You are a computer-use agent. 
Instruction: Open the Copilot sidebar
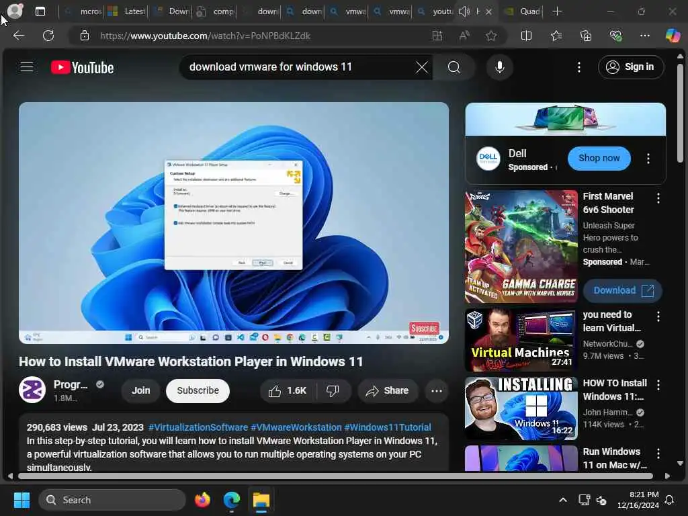673,36
